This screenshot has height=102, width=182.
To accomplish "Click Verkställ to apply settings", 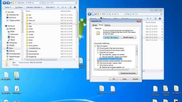I will tap(135, 79).
